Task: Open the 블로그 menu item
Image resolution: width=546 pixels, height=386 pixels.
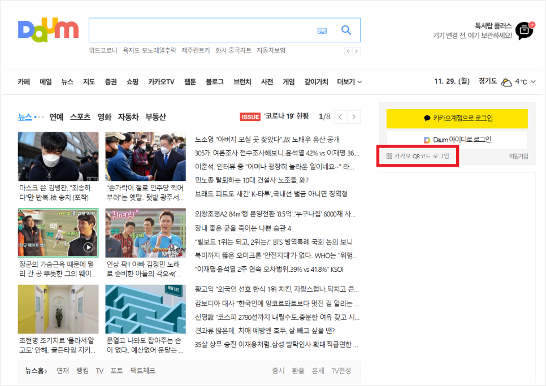Action: point(215,82)
